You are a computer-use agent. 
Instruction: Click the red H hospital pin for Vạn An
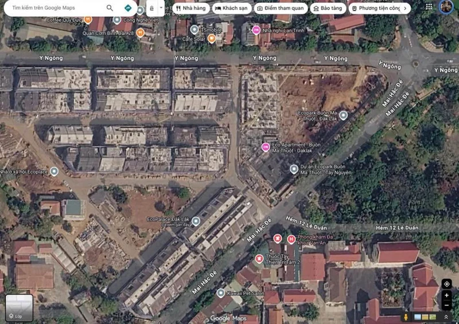coord(291,239)
